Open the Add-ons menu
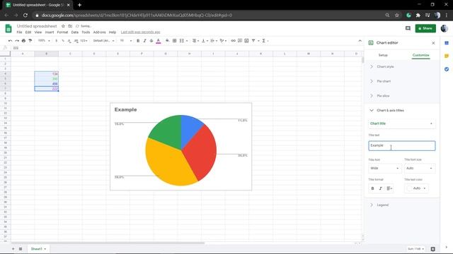The image size is (453, 254). pos(99,32)
